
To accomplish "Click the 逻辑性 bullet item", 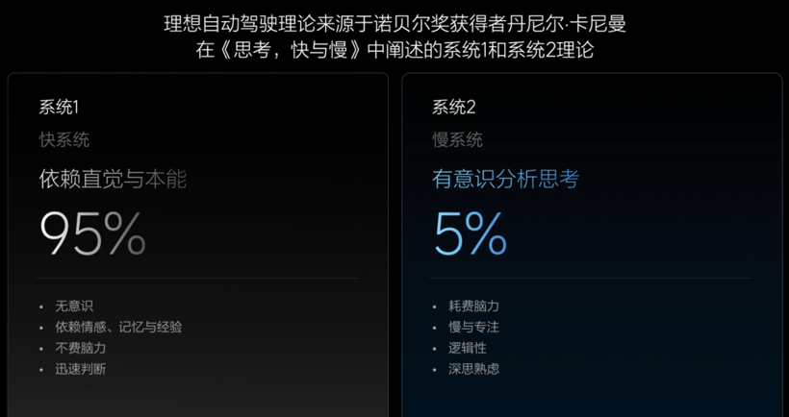I will coord(468,348).
